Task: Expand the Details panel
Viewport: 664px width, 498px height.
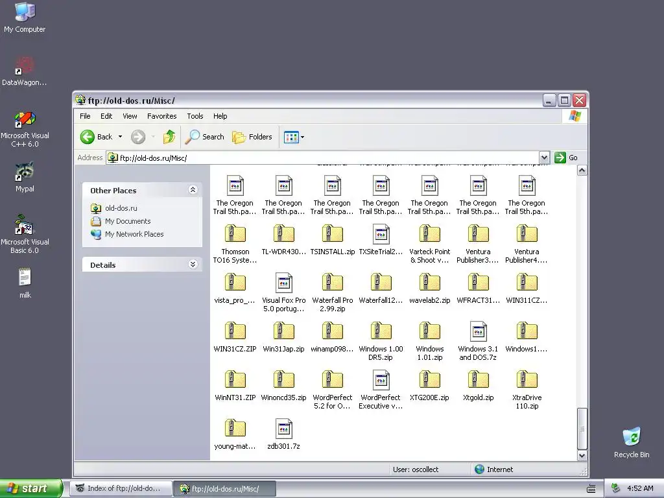Action: tap(193, 265)
